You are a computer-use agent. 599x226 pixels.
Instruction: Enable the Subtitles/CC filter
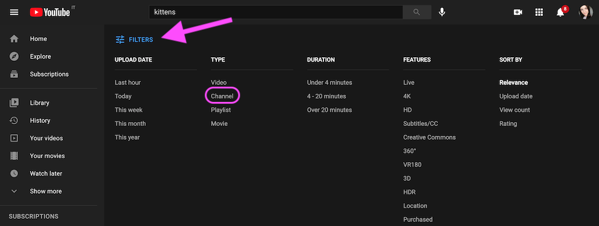click(x=421, y=124)
